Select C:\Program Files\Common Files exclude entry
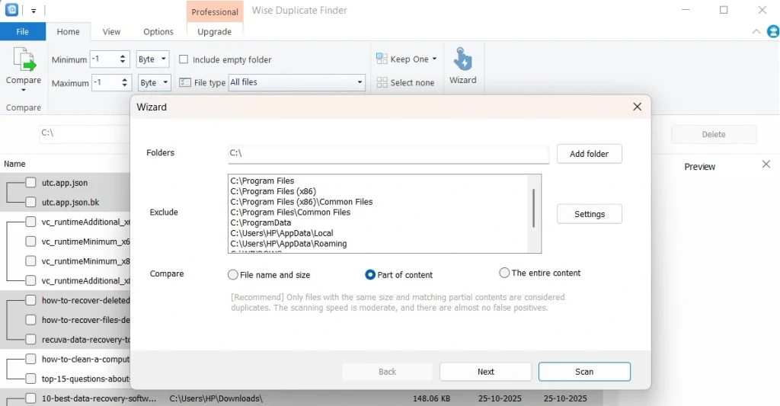 point(290,212)
